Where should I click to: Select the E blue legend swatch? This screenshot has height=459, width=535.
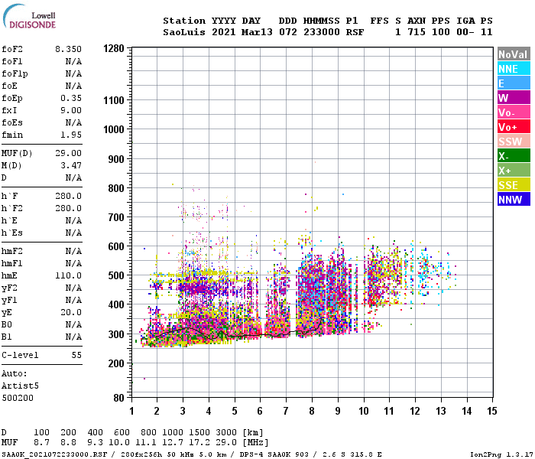pyautogui.click(x=514, y=83)
